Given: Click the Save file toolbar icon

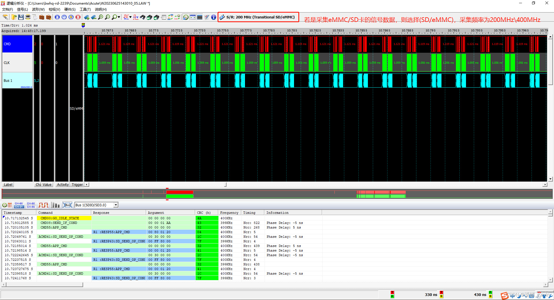Looking at the screenshot, I should 21,17.
